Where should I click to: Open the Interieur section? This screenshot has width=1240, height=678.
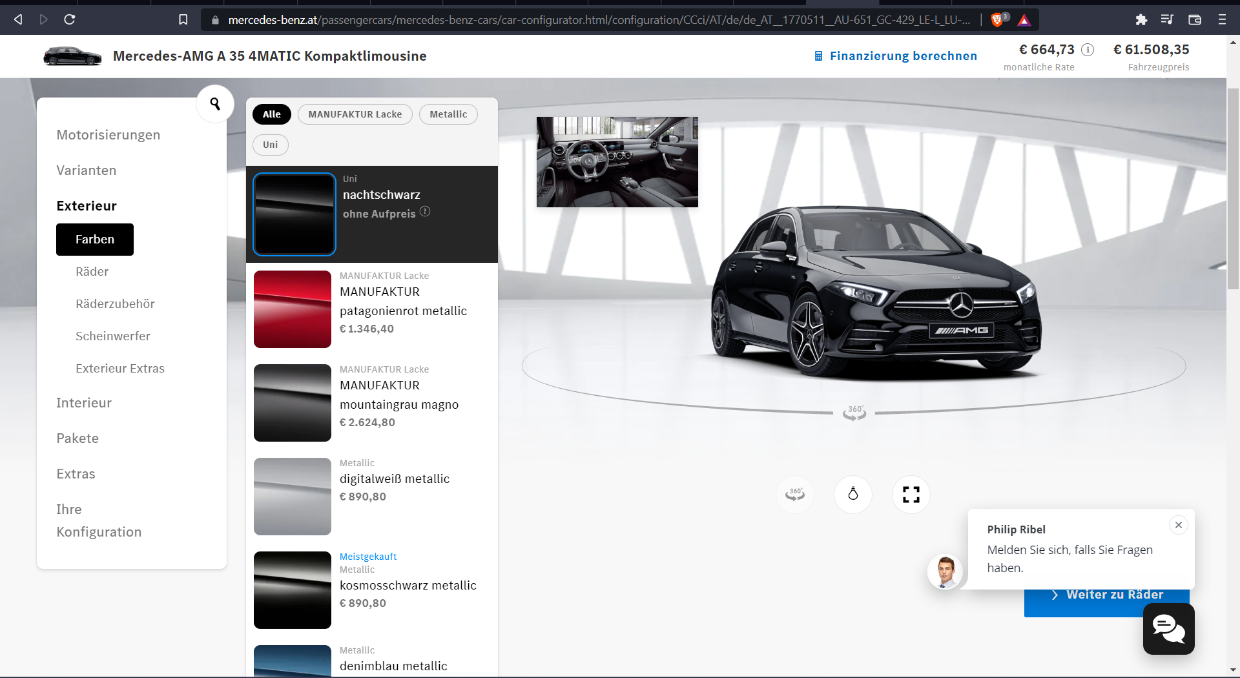84,403
